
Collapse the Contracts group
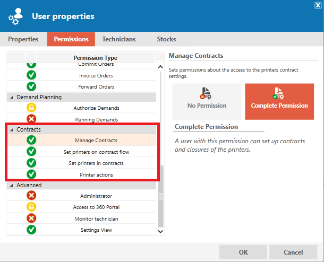(12, 130)
